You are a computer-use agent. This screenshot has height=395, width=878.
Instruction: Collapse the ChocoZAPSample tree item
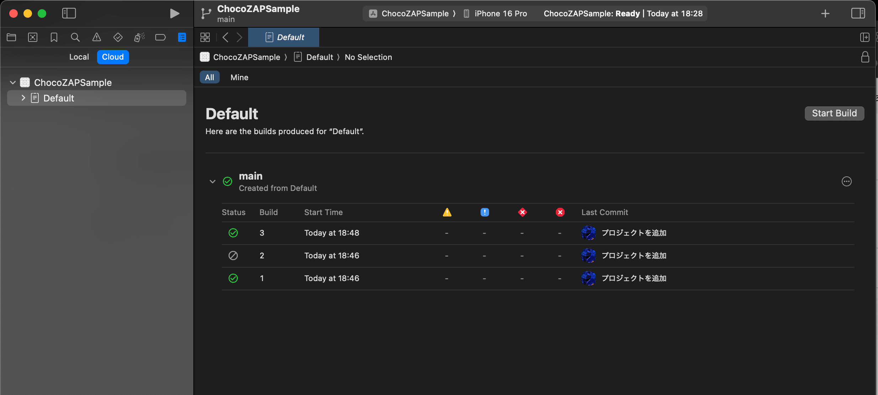13,83
